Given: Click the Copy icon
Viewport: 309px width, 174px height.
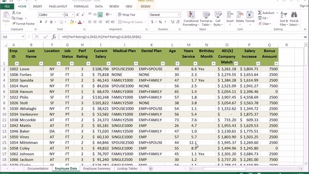Looking at the screenshot, I should 14,18.
